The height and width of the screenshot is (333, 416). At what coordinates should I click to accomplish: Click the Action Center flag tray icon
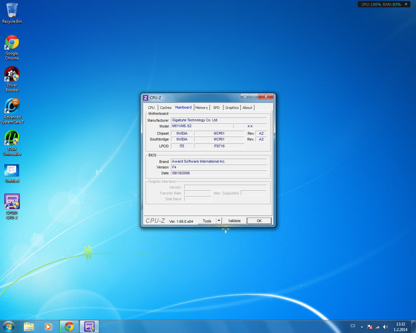(370, 327)
